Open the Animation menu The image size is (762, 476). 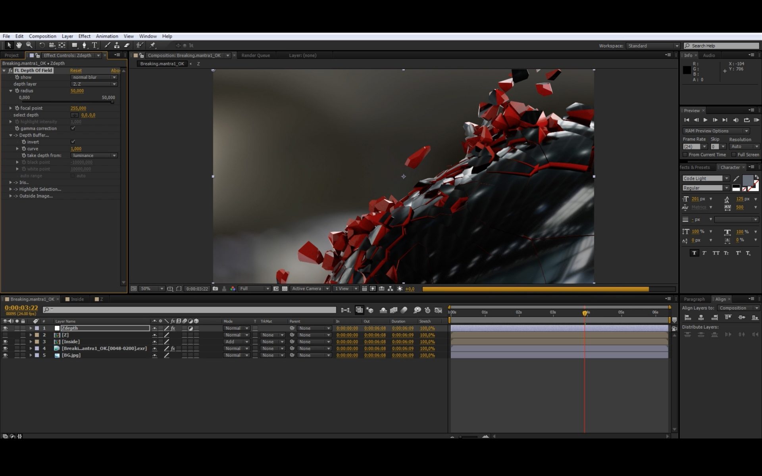[x=107, y=36]
